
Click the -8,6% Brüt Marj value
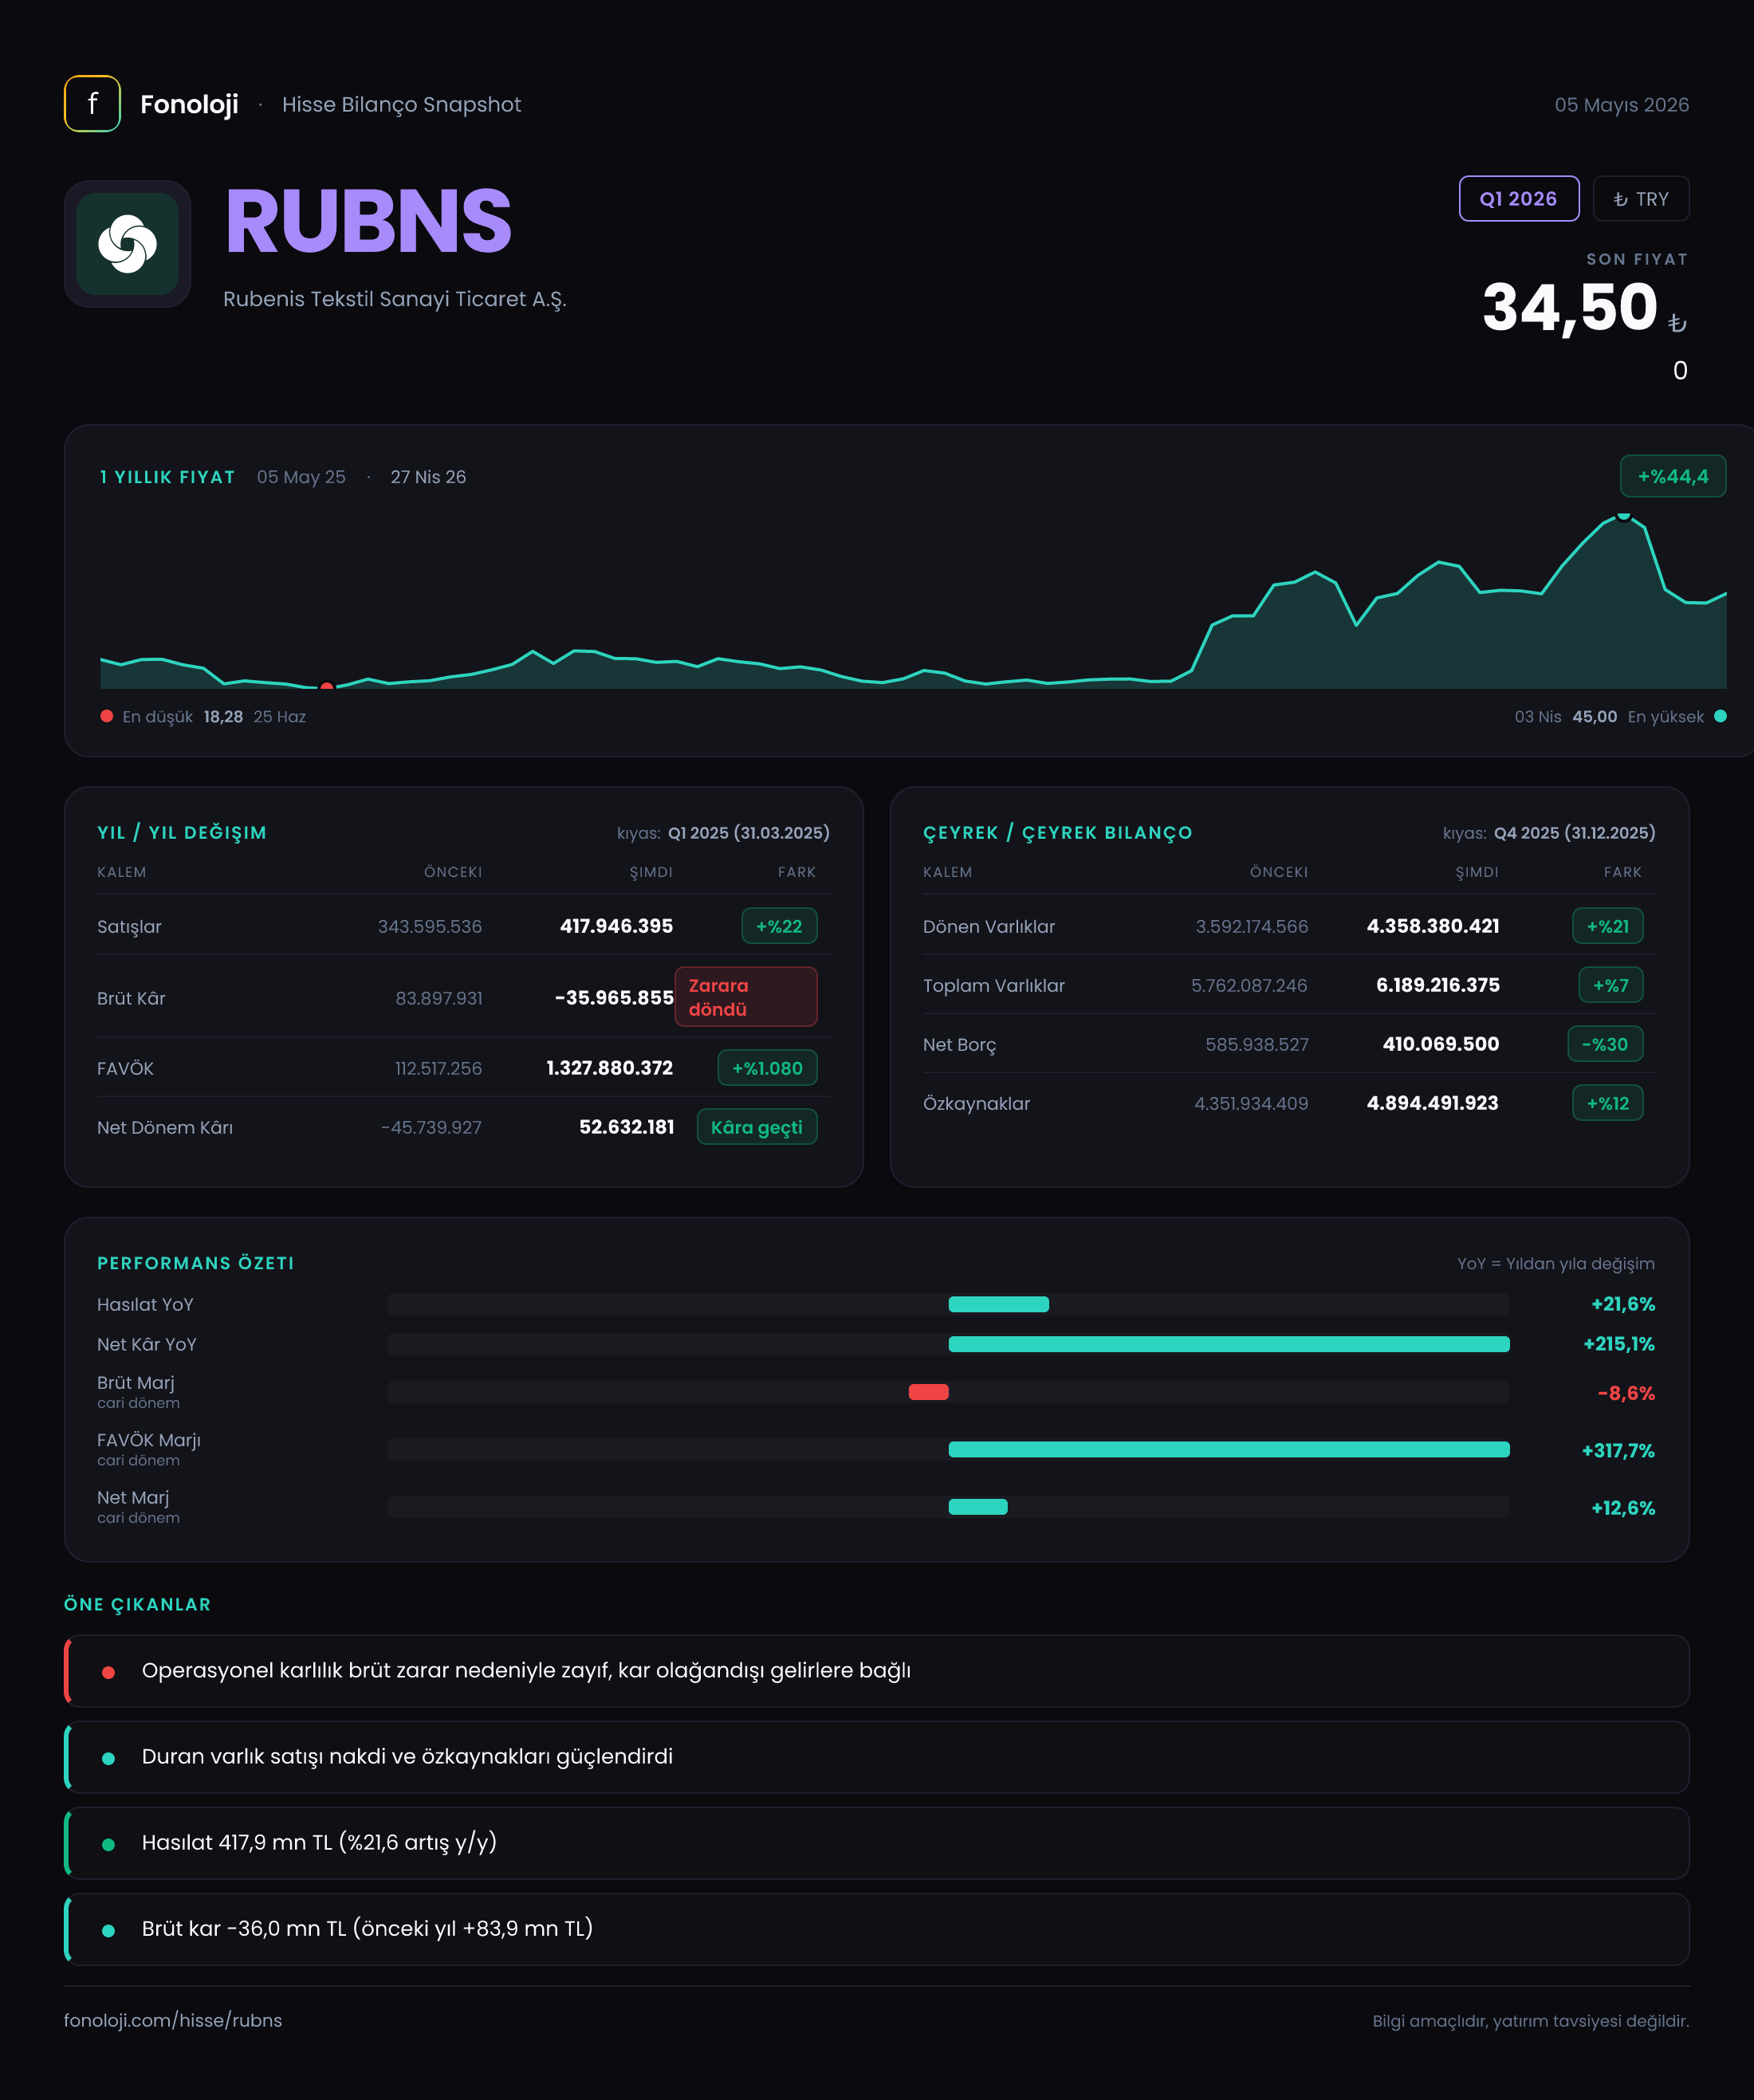point(1626,1393)
